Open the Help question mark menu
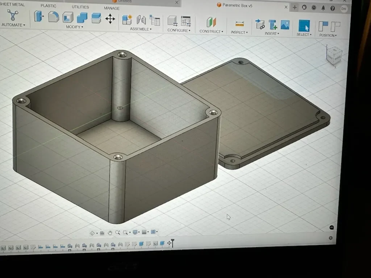371x278 pixels. (x=333, y=8)
